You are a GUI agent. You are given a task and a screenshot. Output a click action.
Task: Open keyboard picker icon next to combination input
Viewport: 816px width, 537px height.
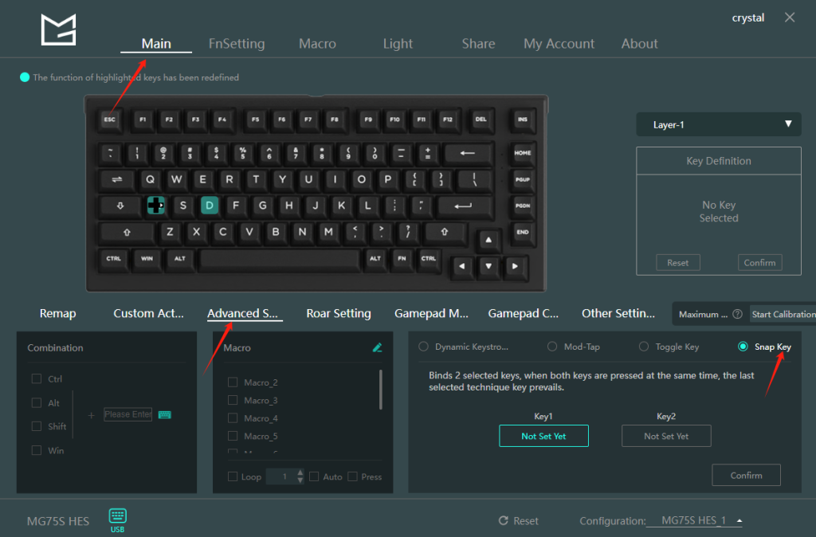[x=164, y=415]
